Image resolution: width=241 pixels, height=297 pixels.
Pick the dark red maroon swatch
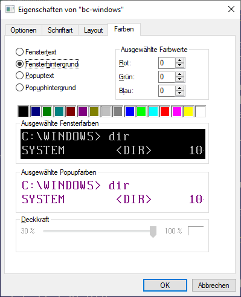click(71, 111)
